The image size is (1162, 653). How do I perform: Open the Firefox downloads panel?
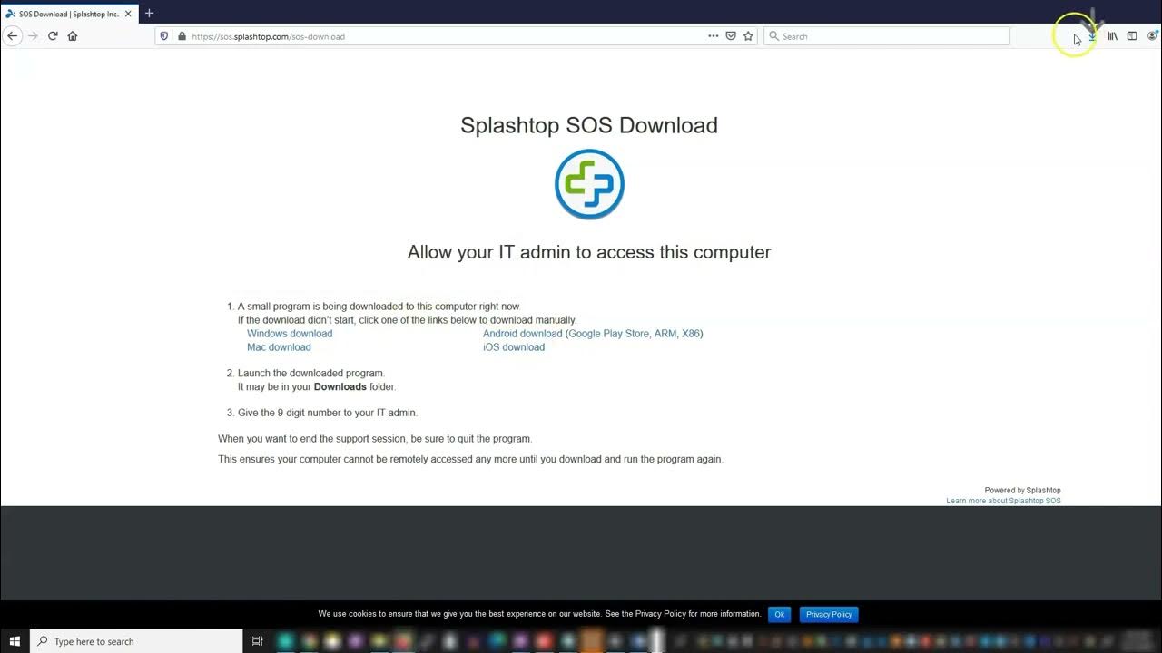click(1092, 36)
